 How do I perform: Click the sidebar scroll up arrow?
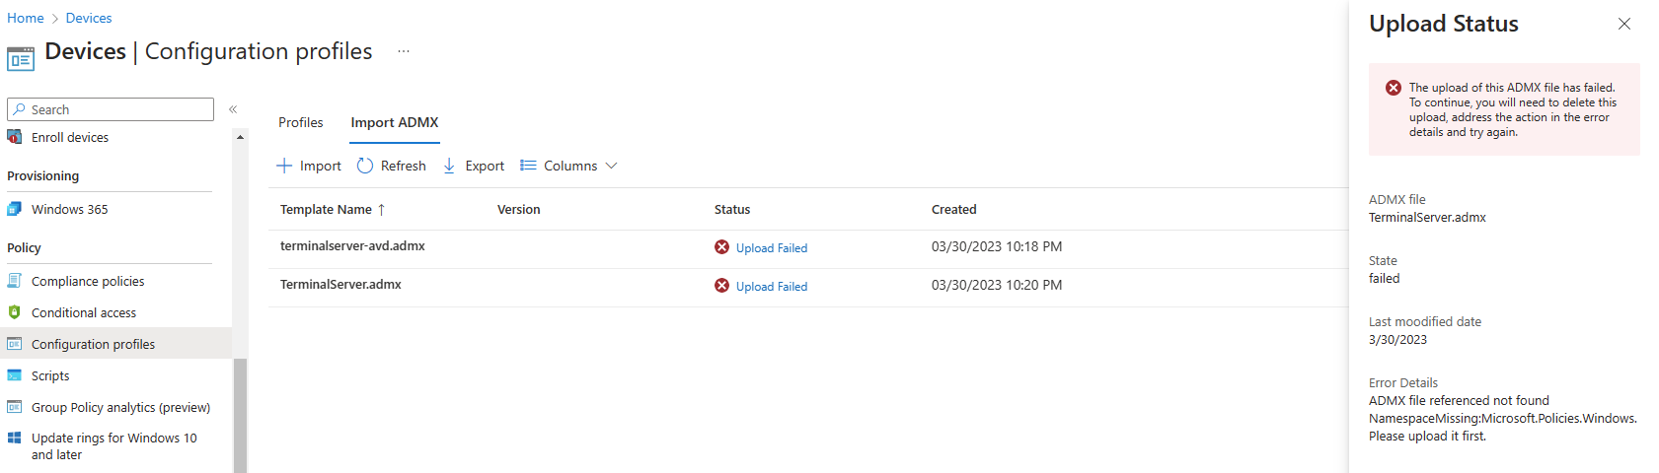[240, 137]
